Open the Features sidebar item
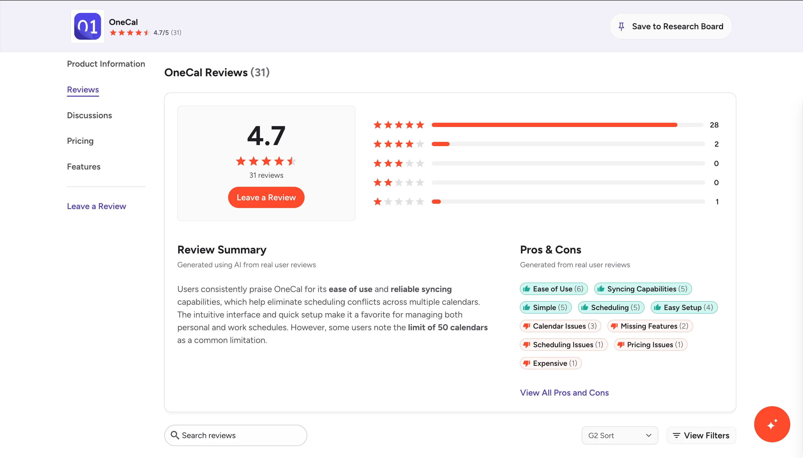The image size is (803, 458). (x=84, y=167)
